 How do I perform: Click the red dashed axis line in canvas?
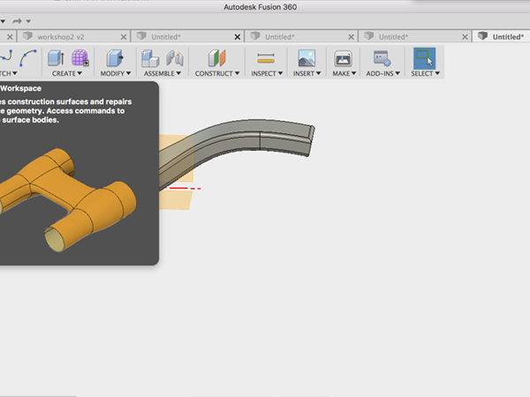[x=181, y=188]
